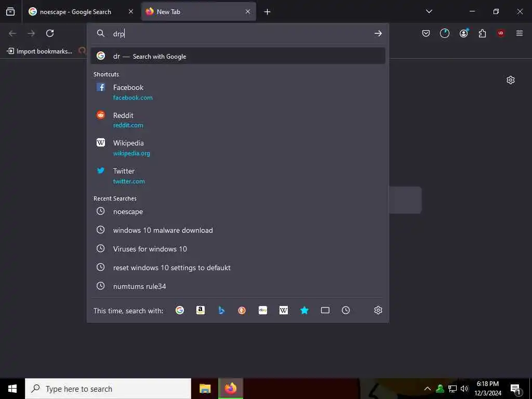Open the network tray icon
This screenshot has height=399, width=532.
tap(453, 389)
